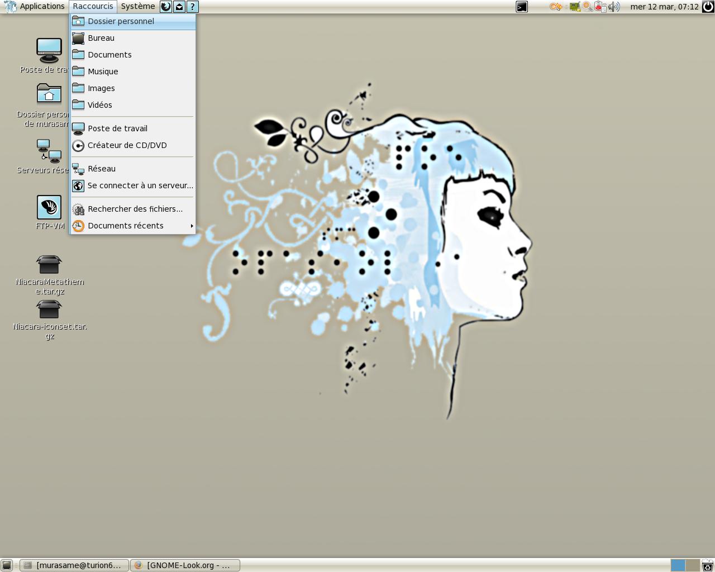
Task: Open Rechercher des fichiers...
Action: pos(133,209)
